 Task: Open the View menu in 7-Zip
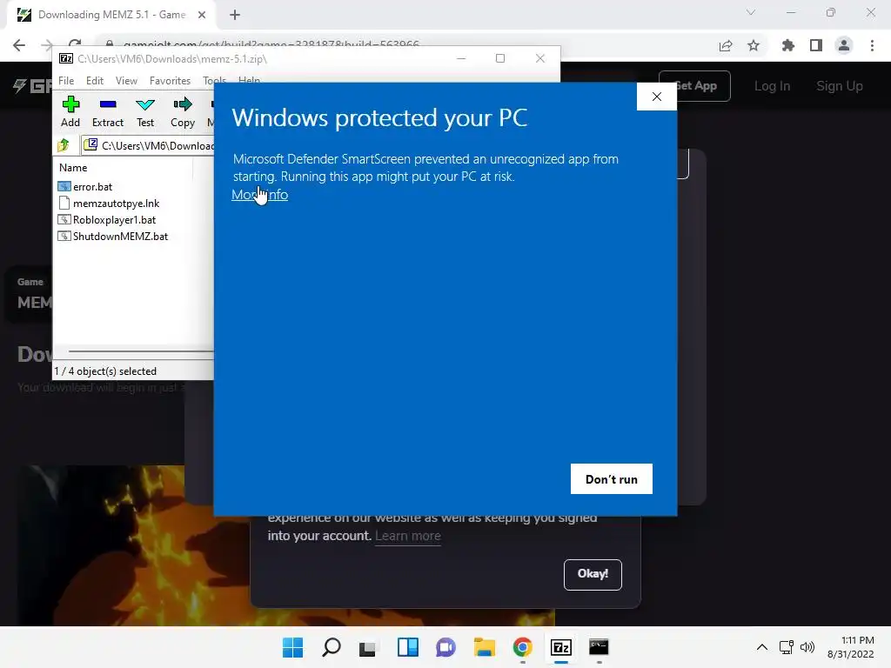point(126,81)
